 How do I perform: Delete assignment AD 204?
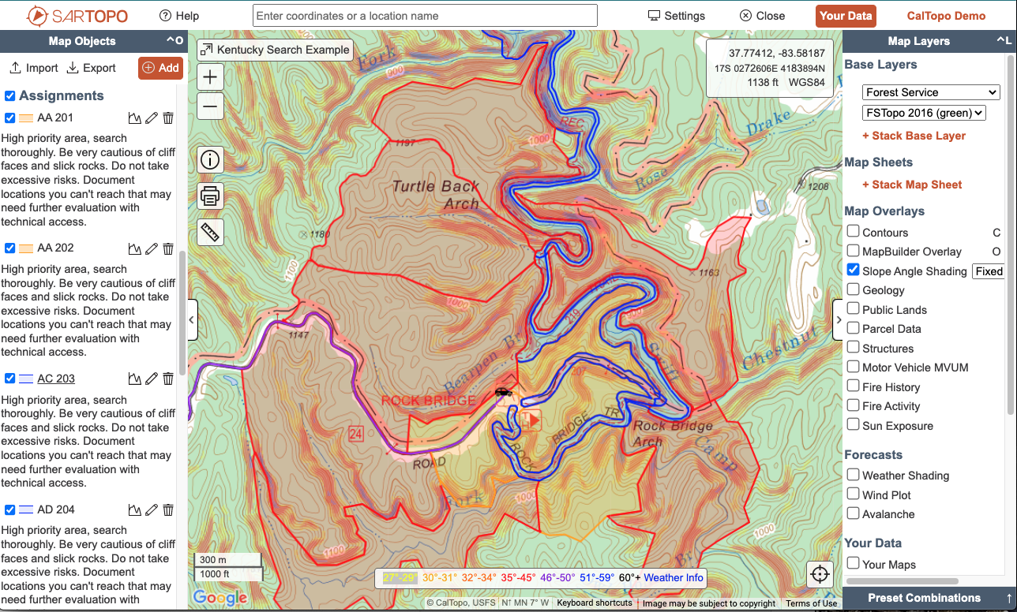coord(168,509)
